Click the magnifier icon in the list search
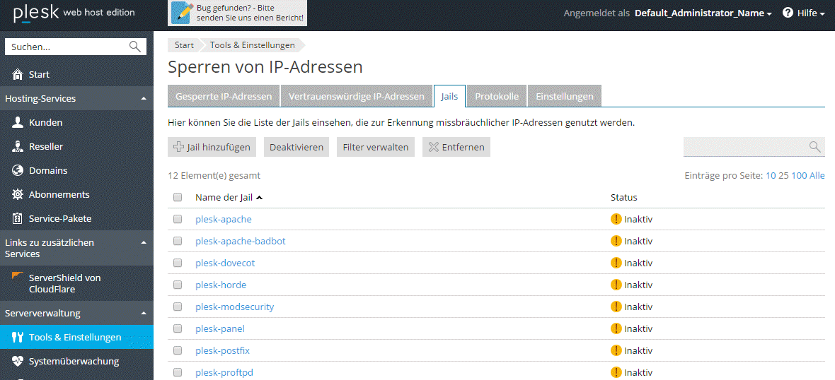The image size is (835, 380). coord(814,147)
